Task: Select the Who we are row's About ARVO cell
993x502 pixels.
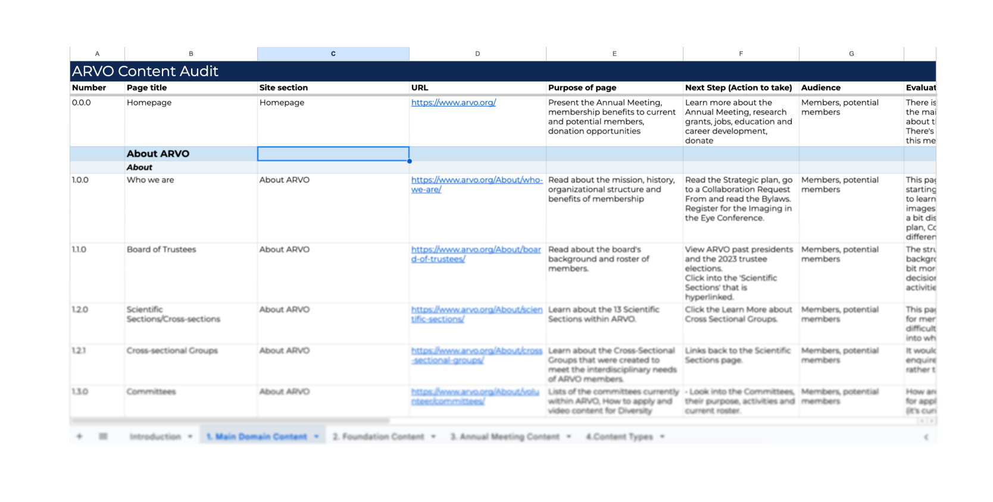Action: click(x=333, y=208)
